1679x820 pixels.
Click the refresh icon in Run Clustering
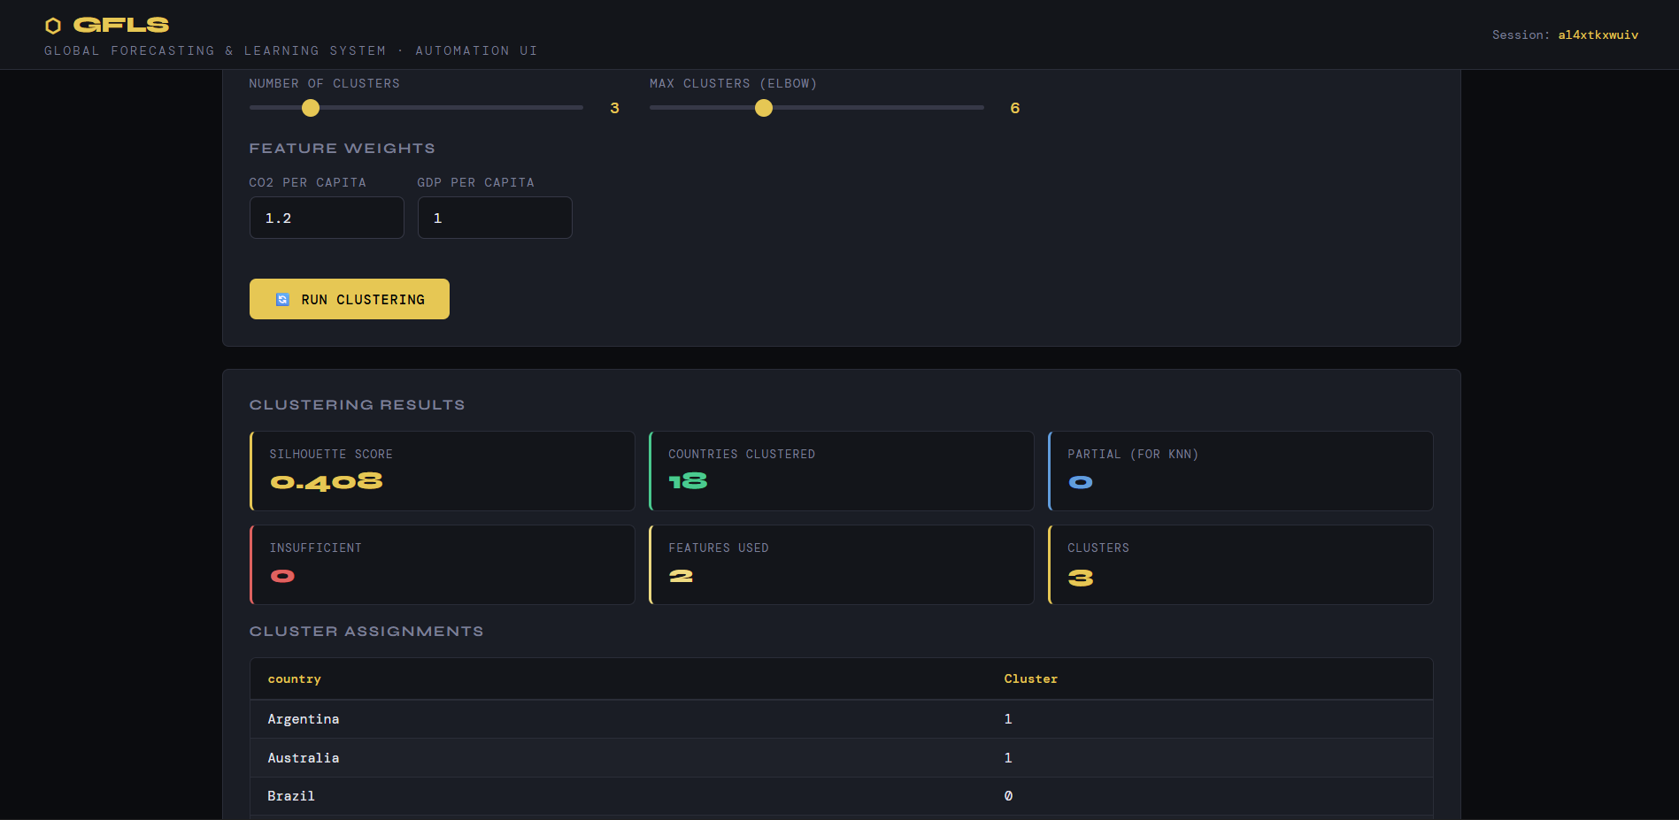pyautogui.click(x=282, y=300)
